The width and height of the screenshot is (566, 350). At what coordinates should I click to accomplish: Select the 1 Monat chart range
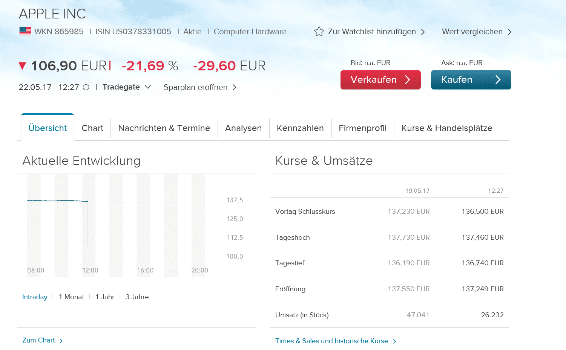[71, 297]
